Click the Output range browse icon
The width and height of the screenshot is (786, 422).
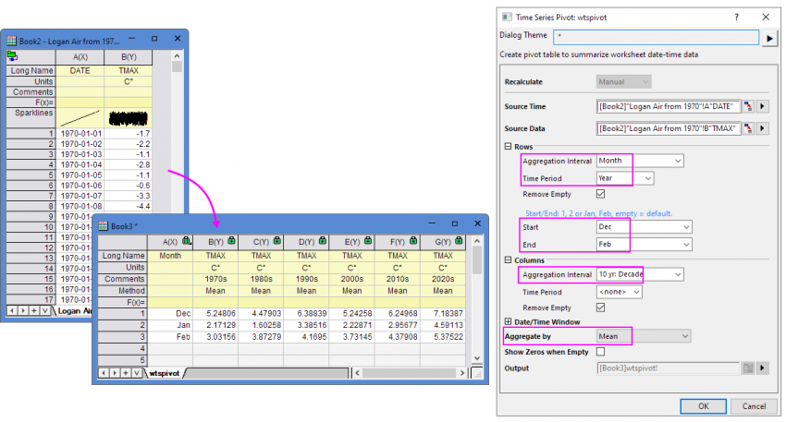tap(747, 368)
